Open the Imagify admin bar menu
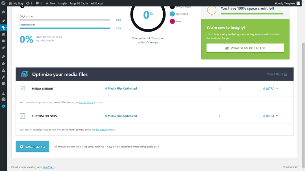This screenshot has width=305, height=171. (63, 3)
